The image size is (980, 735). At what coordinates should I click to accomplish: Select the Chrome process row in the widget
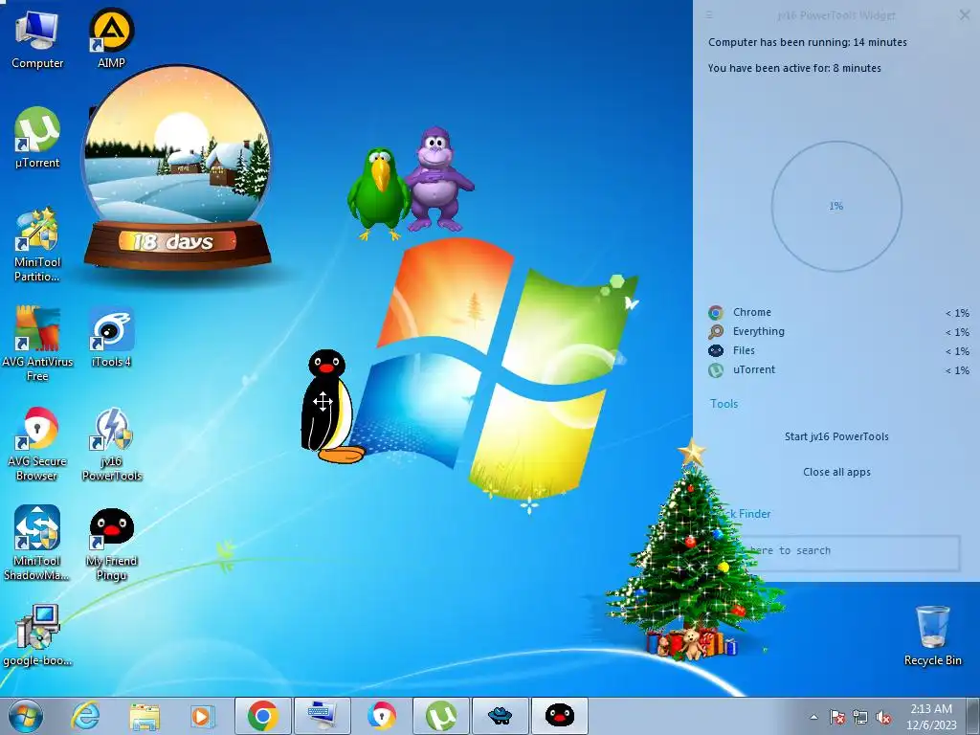pos(837,313)
